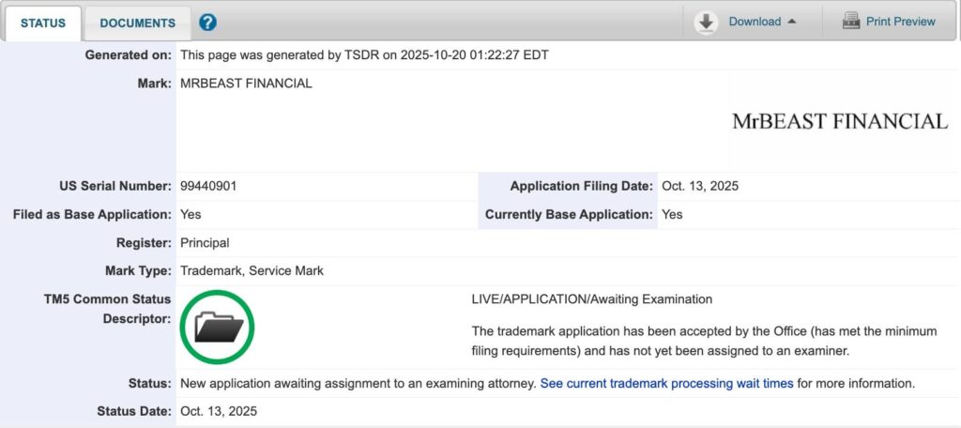
Task: Click the serial number 99440901
Action: tap(208, 186)
